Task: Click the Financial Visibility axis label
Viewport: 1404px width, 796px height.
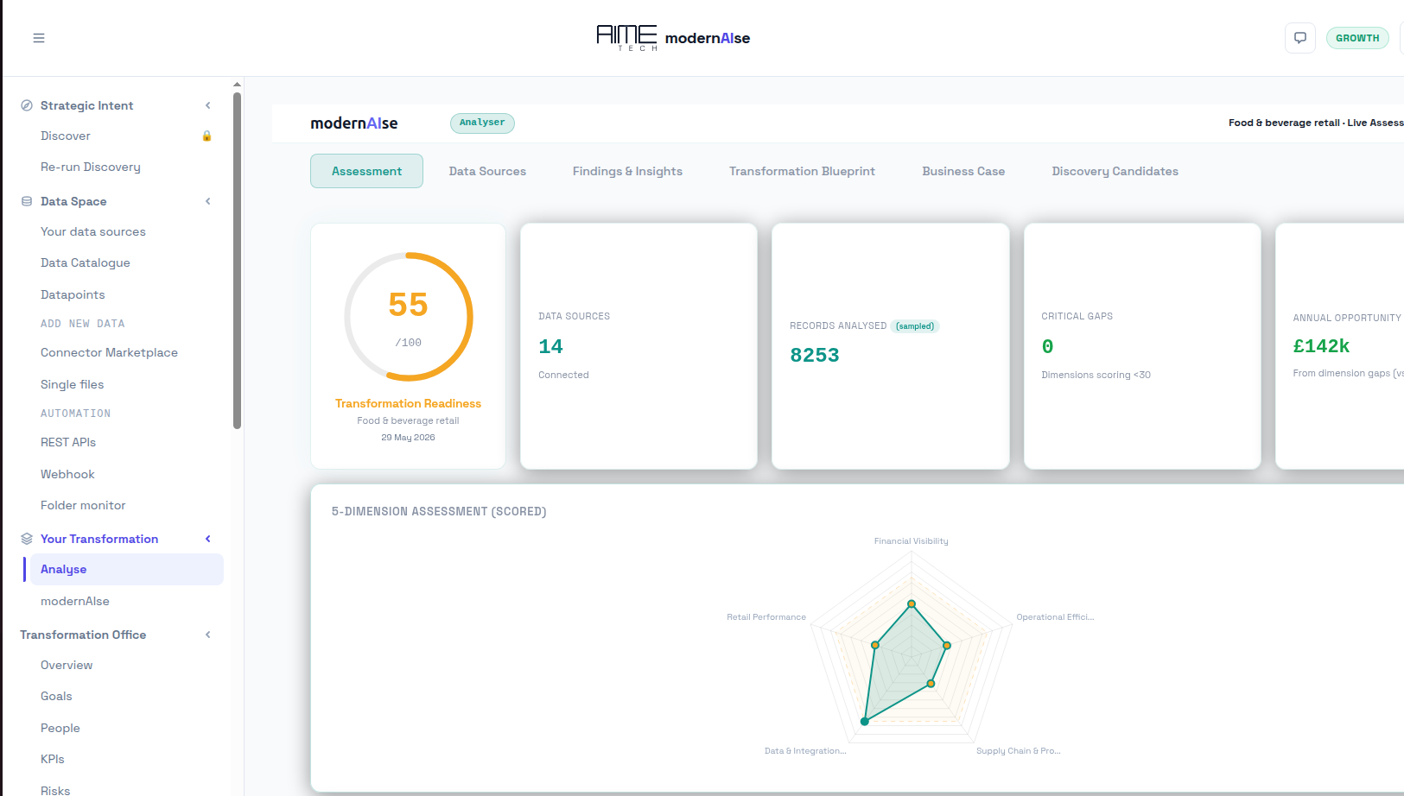Action: [x=911, y=541]
